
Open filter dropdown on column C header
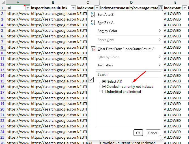coord(97,8)
